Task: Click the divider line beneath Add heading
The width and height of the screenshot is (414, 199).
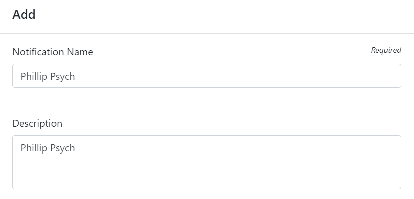Action: (x=207, y=33)
